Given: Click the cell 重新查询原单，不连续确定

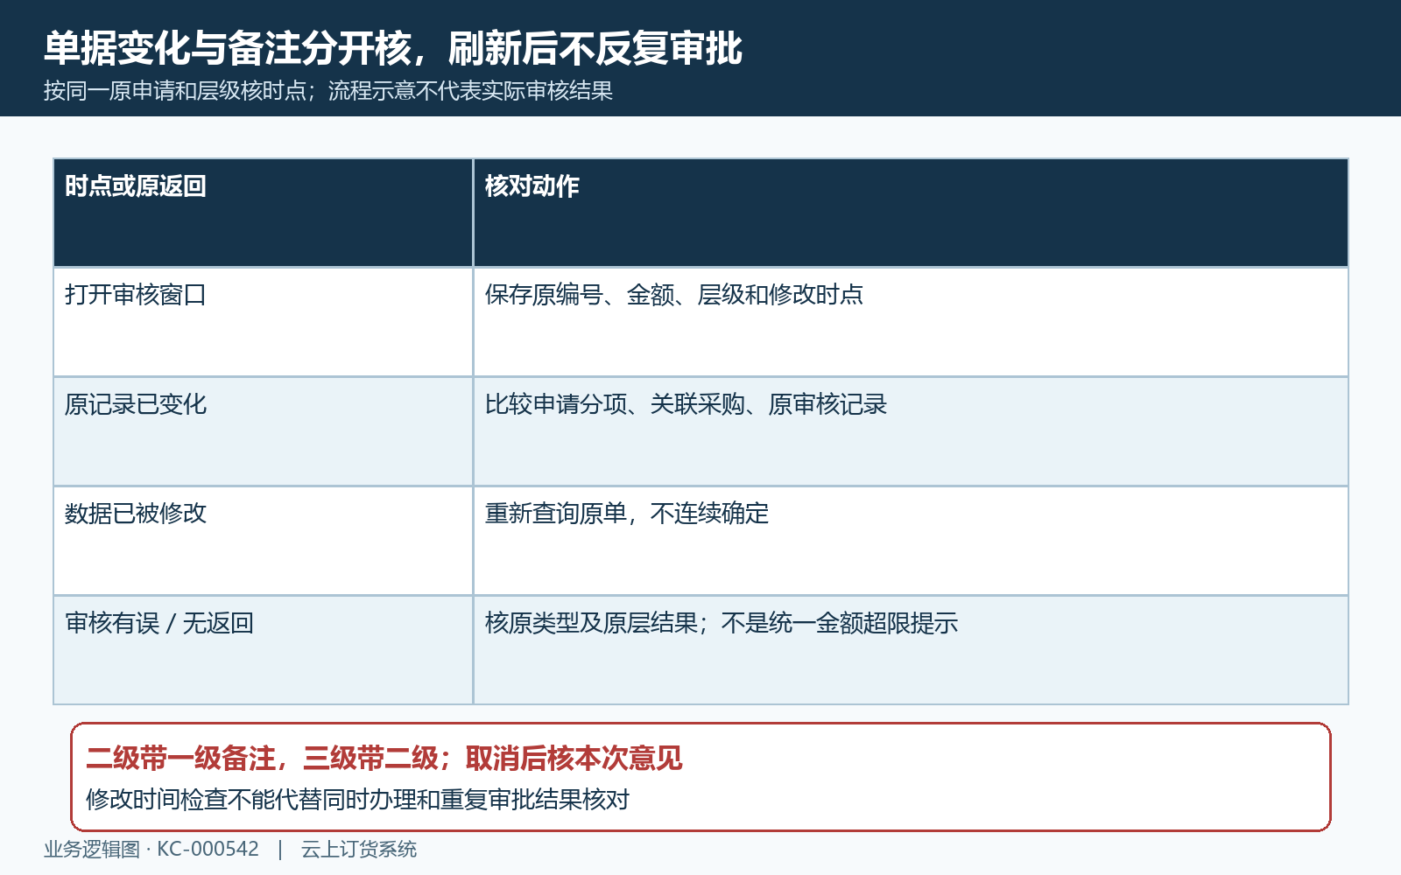Looking at the screenshot, I should click(911, 541).
